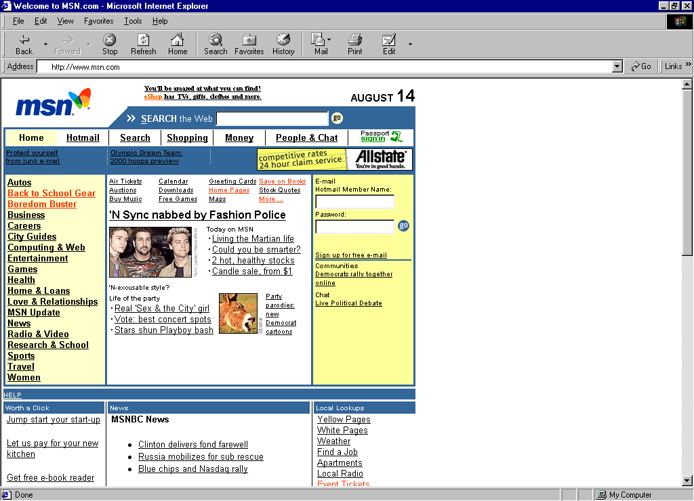694x501 pixels.
Task: Open the File menu
Action: pyautogui.click(x=18, y=21)
